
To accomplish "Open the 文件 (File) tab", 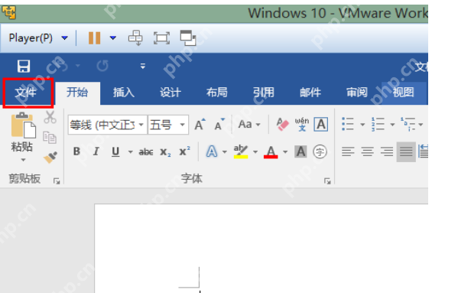I will point(26,93).
